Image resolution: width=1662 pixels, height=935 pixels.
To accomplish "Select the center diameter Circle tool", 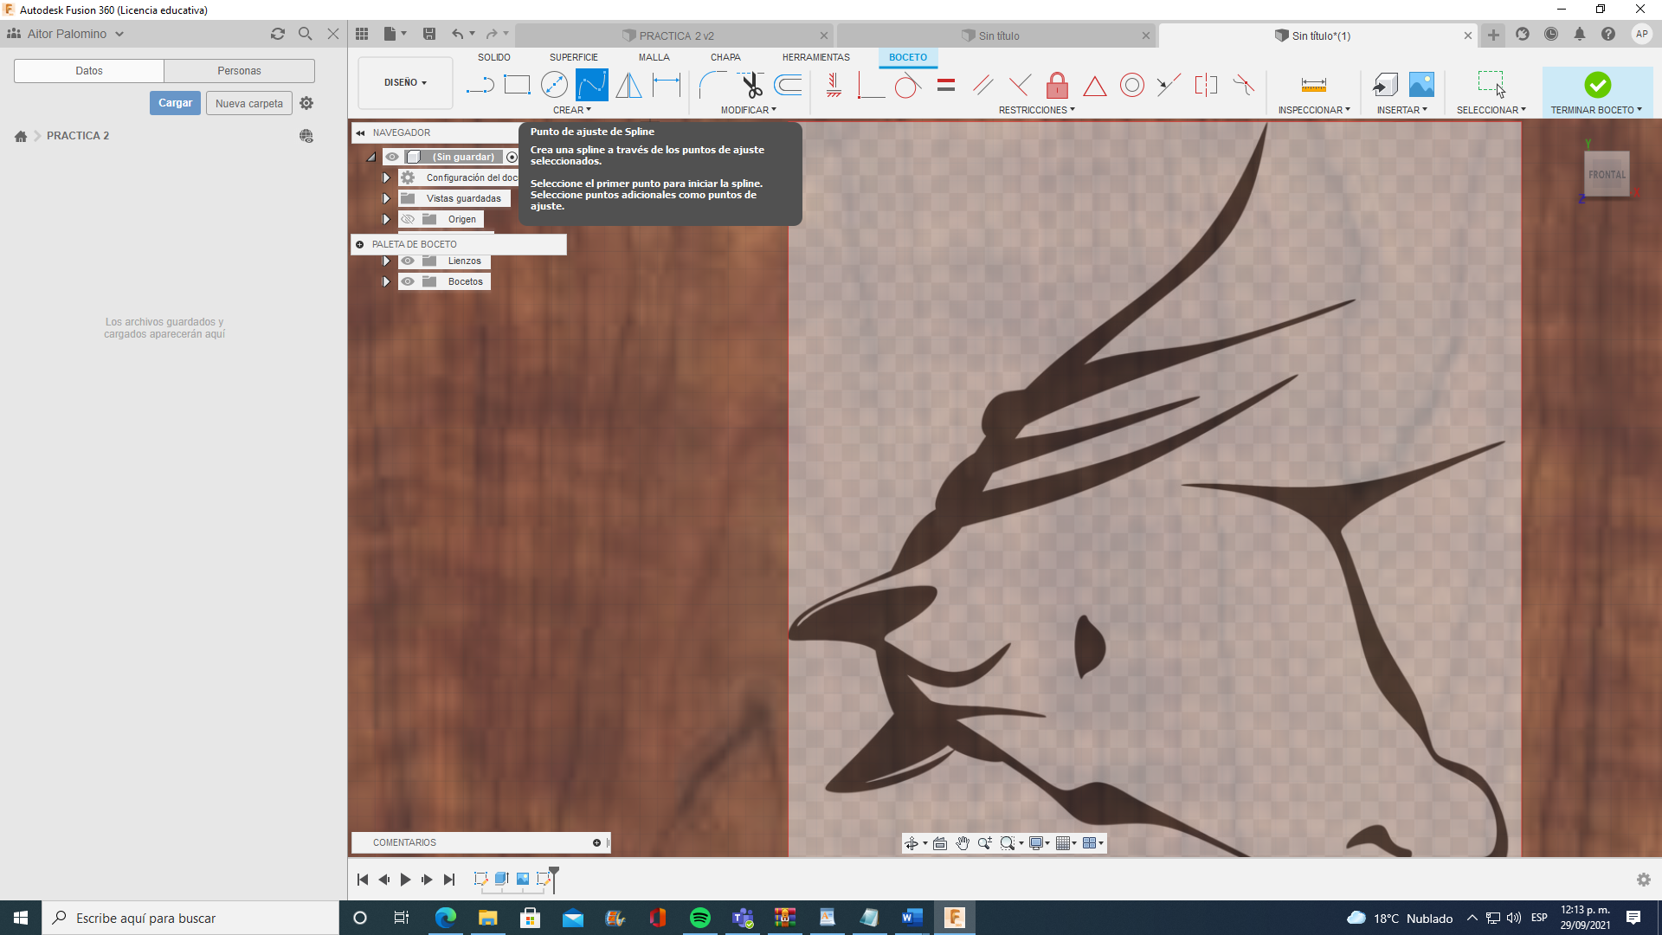I will click(554, 85).
